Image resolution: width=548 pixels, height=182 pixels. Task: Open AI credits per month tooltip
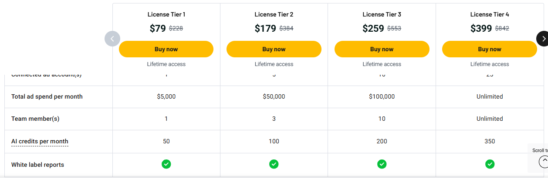pyautogui.click(x=40, y=141)
